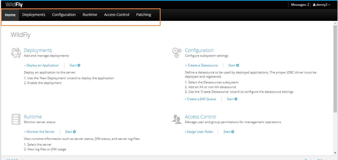Click the WildFly logo in header

click(14, 5)
